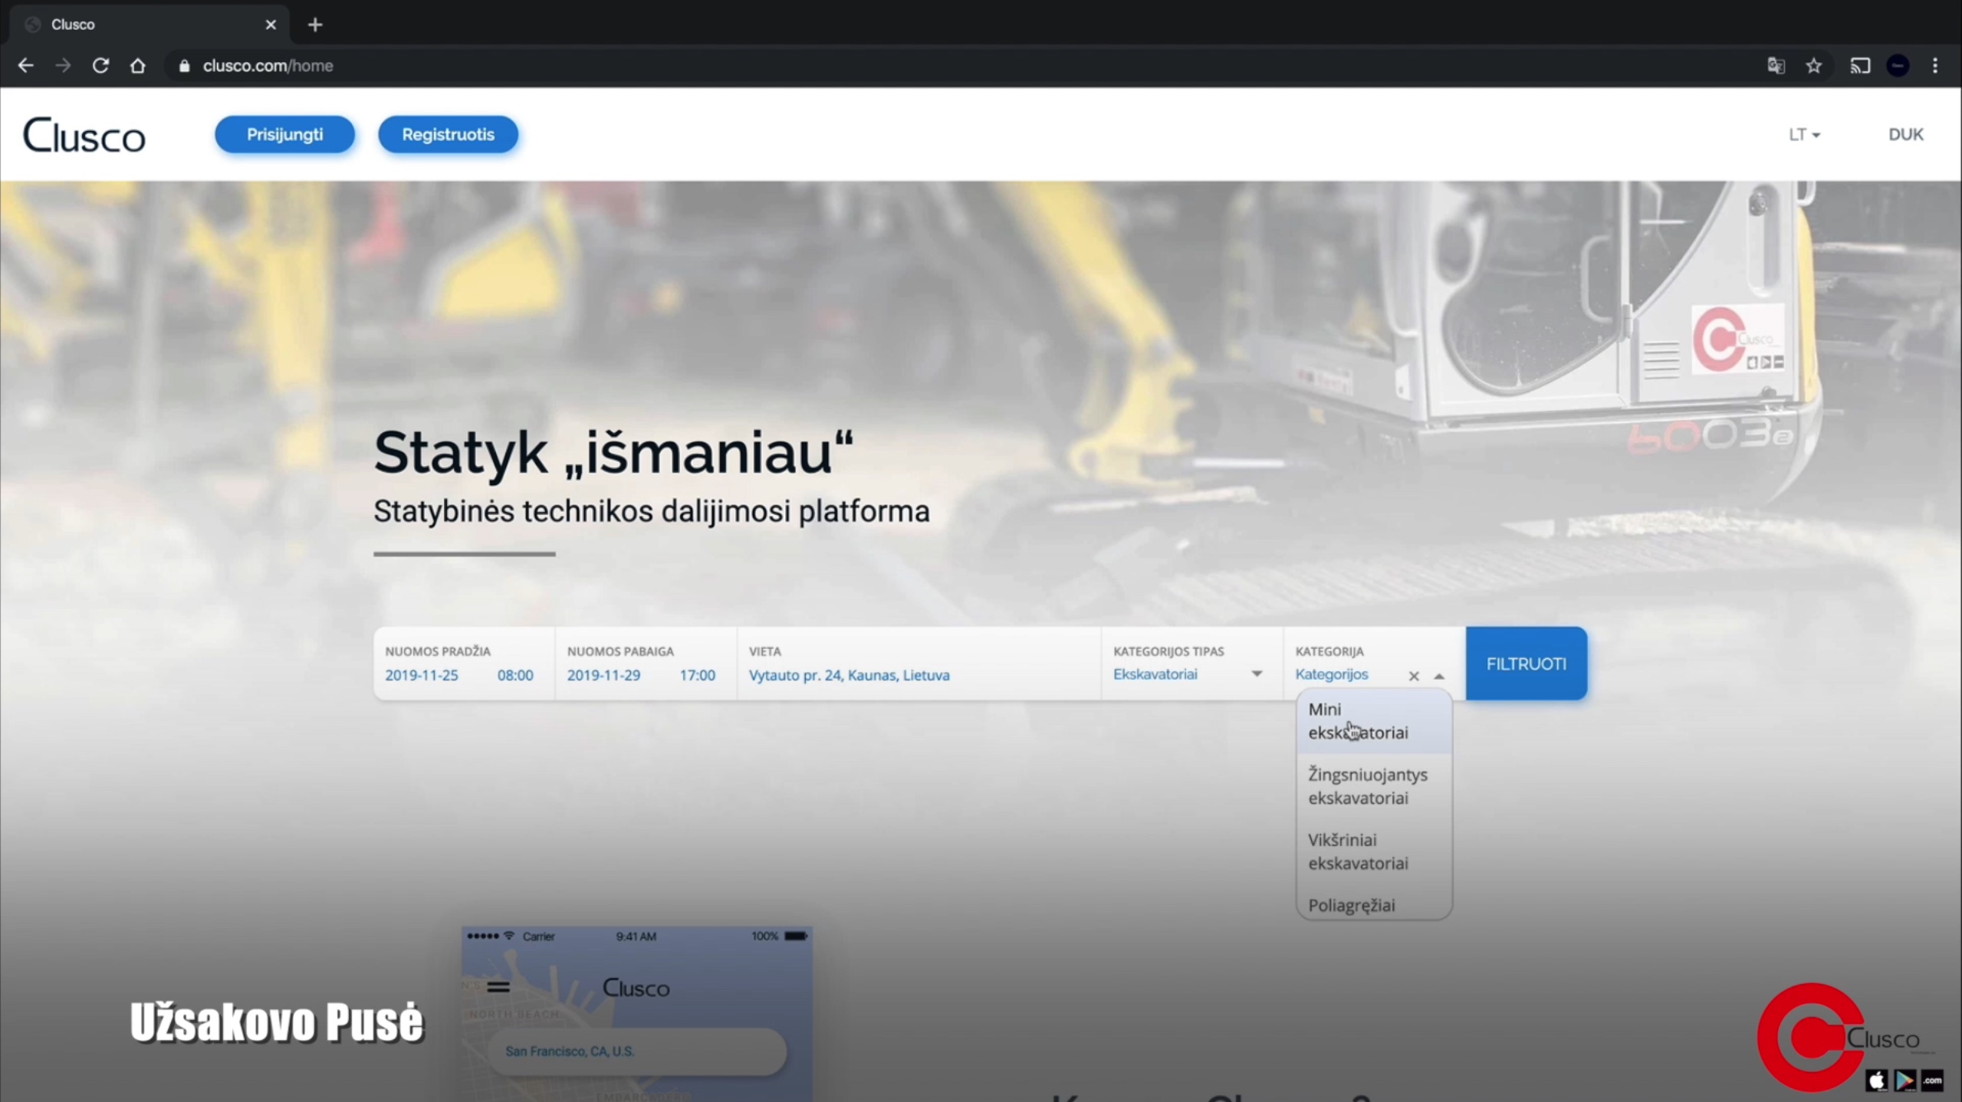Viewport: 1962px width, 1102px height.
Task: Click the Vieta address field
Action: click(919, 664)
